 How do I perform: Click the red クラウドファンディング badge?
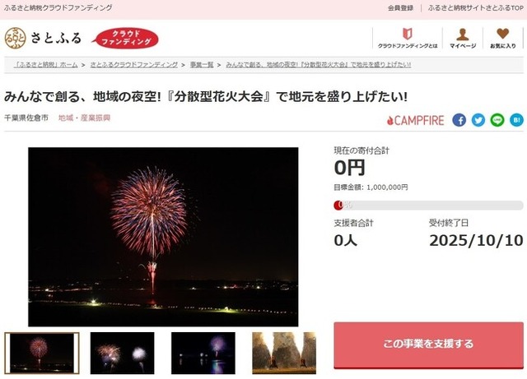coord(126,38)
